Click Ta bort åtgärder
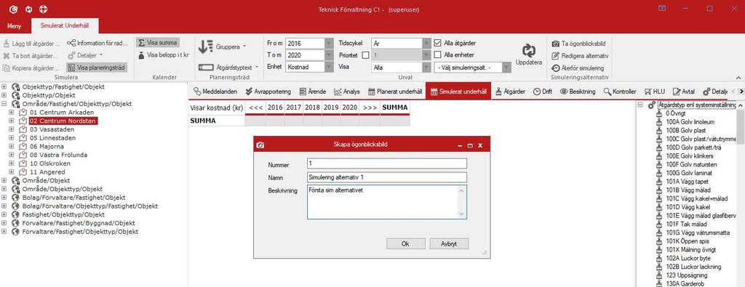 [31, 55]
